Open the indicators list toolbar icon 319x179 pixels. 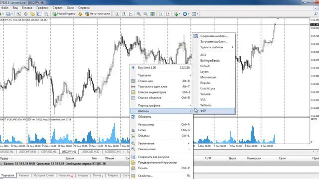(x=176, y=14)
